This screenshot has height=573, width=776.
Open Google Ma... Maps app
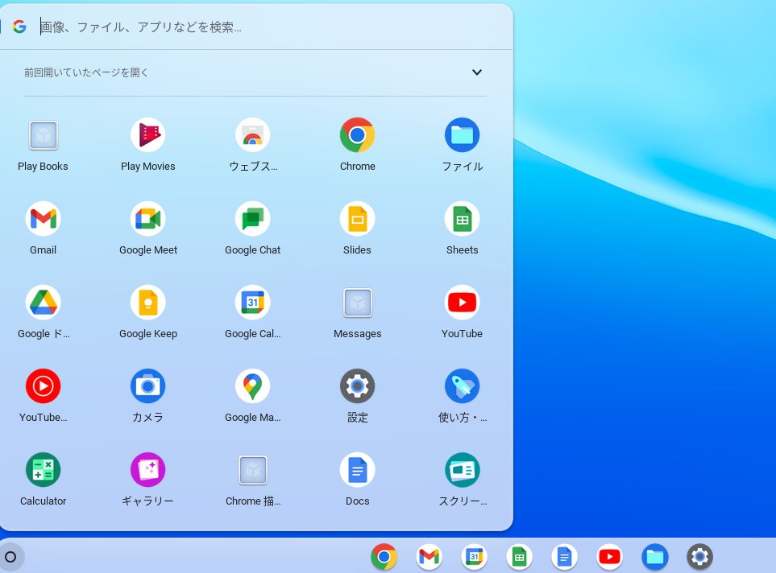point(252,385)
